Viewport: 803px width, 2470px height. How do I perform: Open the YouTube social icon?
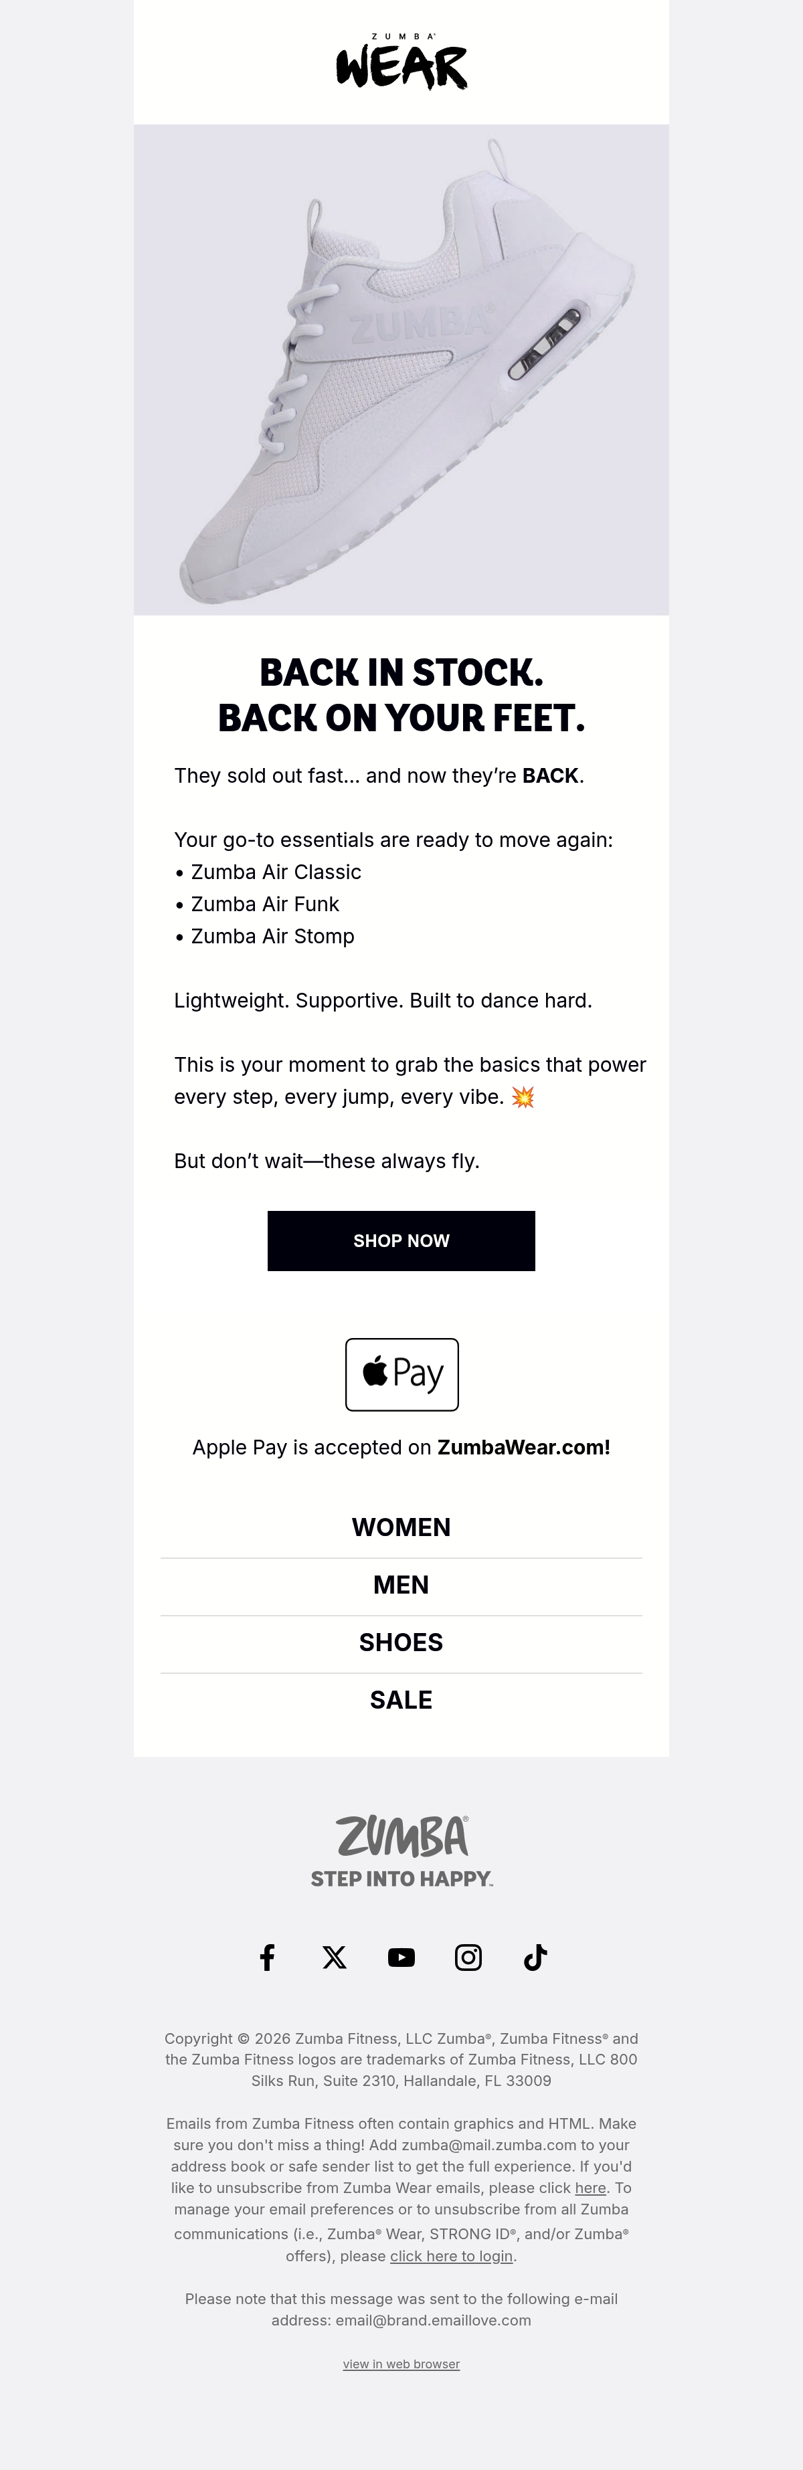coord(401,1957)
